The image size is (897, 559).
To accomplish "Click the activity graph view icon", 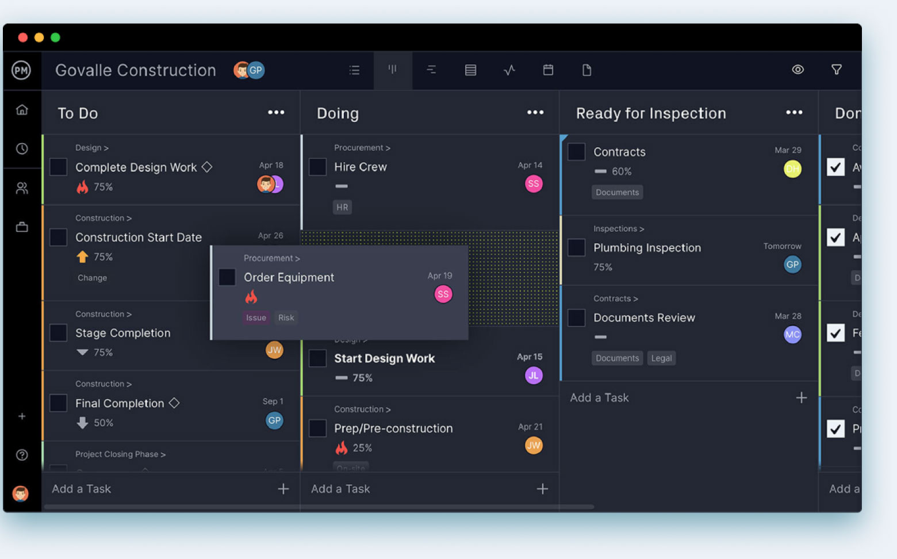I will [x=509, y=70].
